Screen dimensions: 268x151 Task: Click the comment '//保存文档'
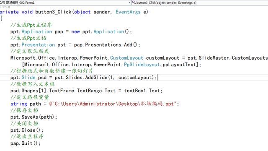24,110
